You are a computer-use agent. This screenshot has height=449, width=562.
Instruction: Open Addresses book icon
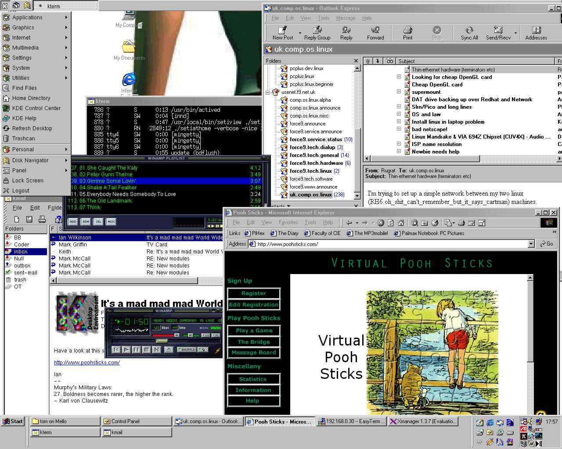coord(536,33)
